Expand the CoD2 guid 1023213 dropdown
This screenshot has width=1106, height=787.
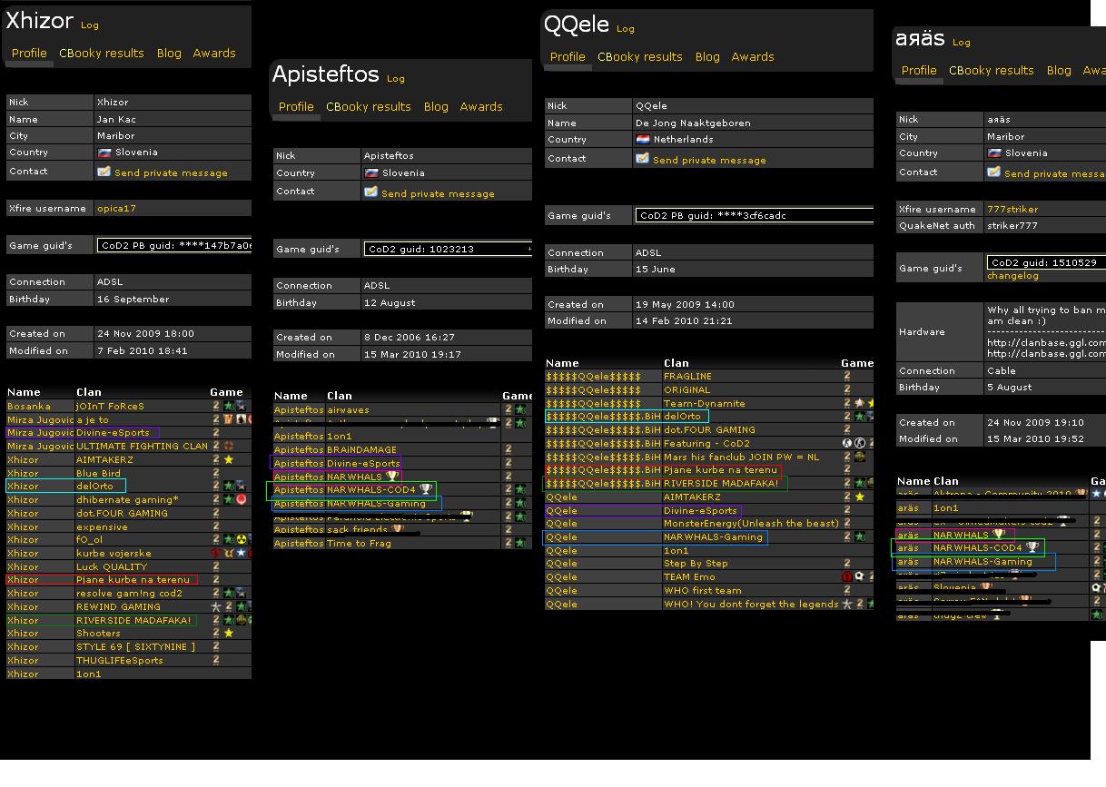tap(447, 249)
